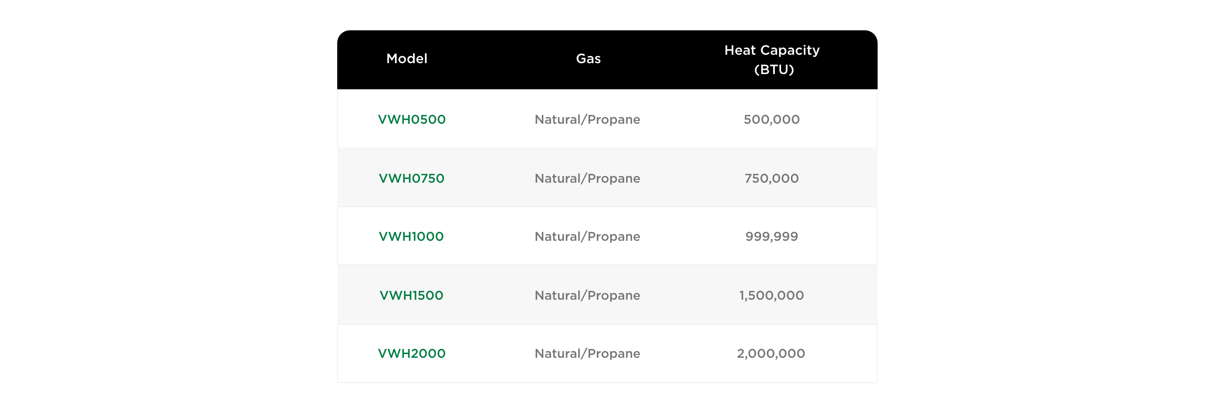
Task: Select the 1,500,000 heat capacity cell
Action: point(771,295)
